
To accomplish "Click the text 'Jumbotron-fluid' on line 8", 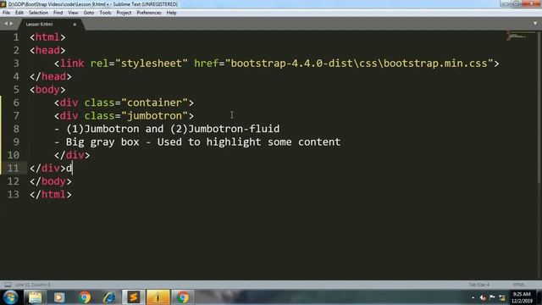I will click(x=234, y=129).
